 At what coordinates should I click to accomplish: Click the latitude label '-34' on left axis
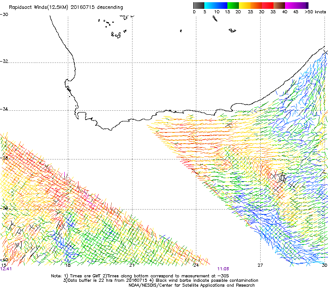(x=4, y=109)
